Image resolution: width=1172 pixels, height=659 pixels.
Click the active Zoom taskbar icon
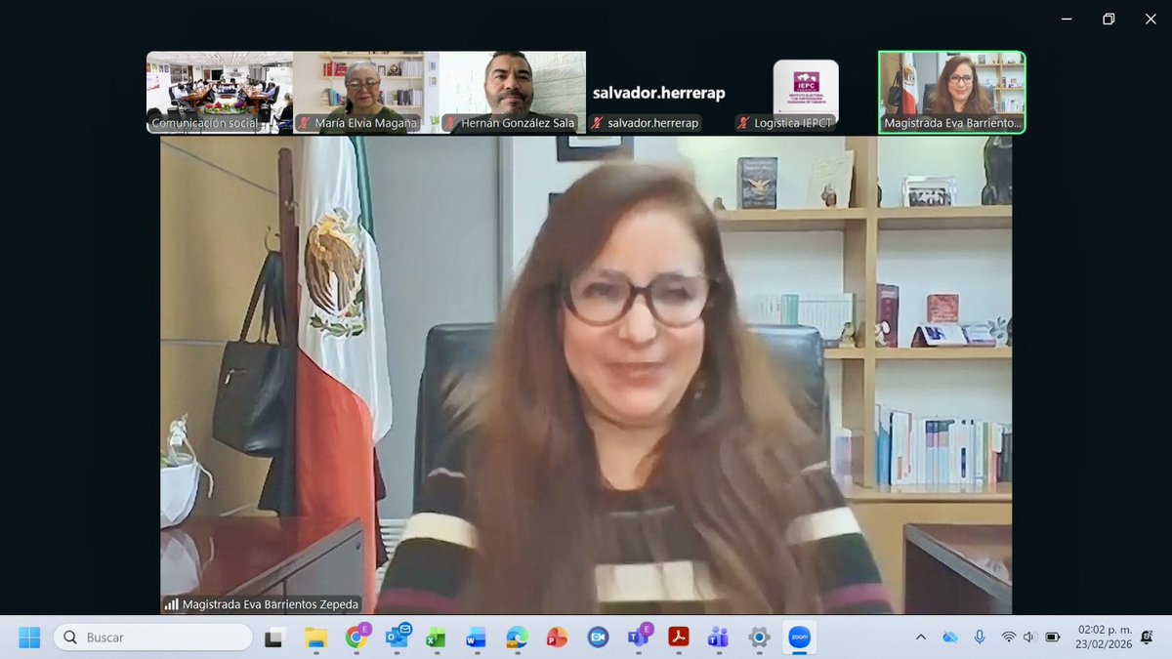800,638
